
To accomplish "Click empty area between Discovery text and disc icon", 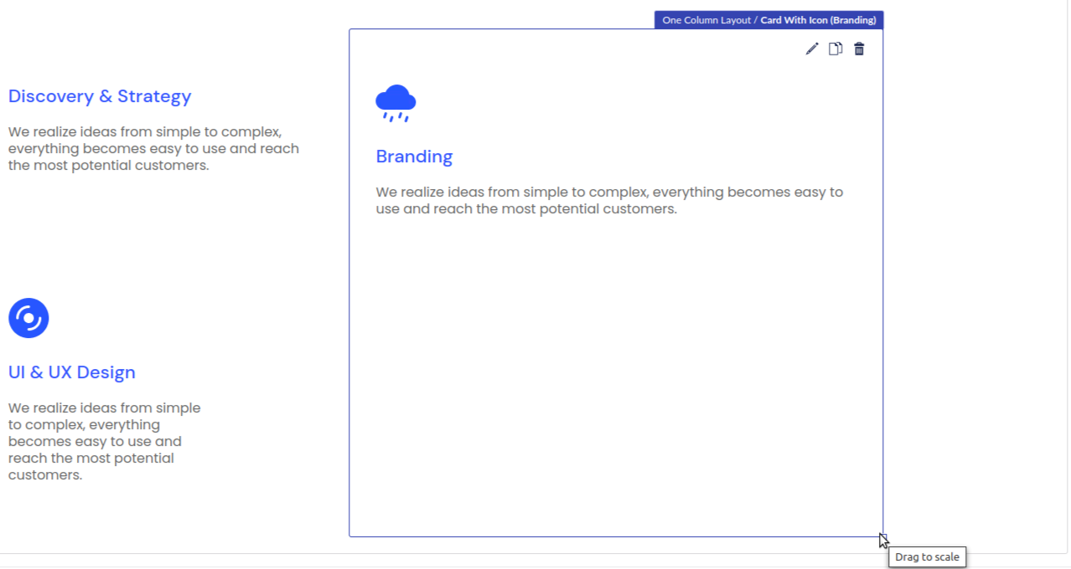I will tap(151, 234).
